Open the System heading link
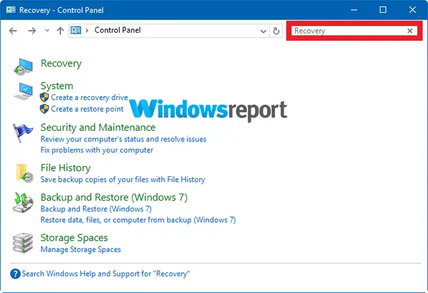 [57, 86]
